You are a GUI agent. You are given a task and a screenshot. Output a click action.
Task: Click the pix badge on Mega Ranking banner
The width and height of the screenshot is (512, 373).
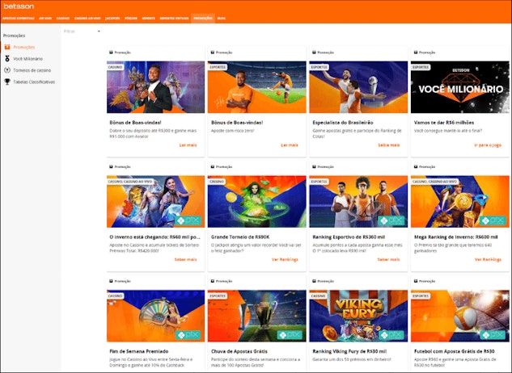point(493,220)
